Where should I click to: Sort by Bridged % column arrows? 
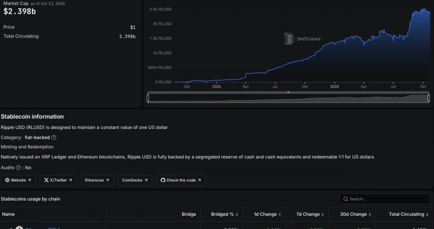(237, 215)
